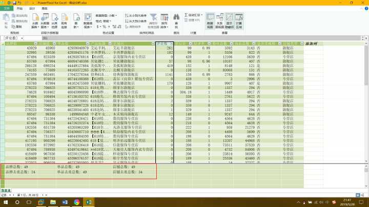The image size is (369, 207).
Task: Toggle Show Hidden (显示隐藏项) button
Action: pos(229,24)
